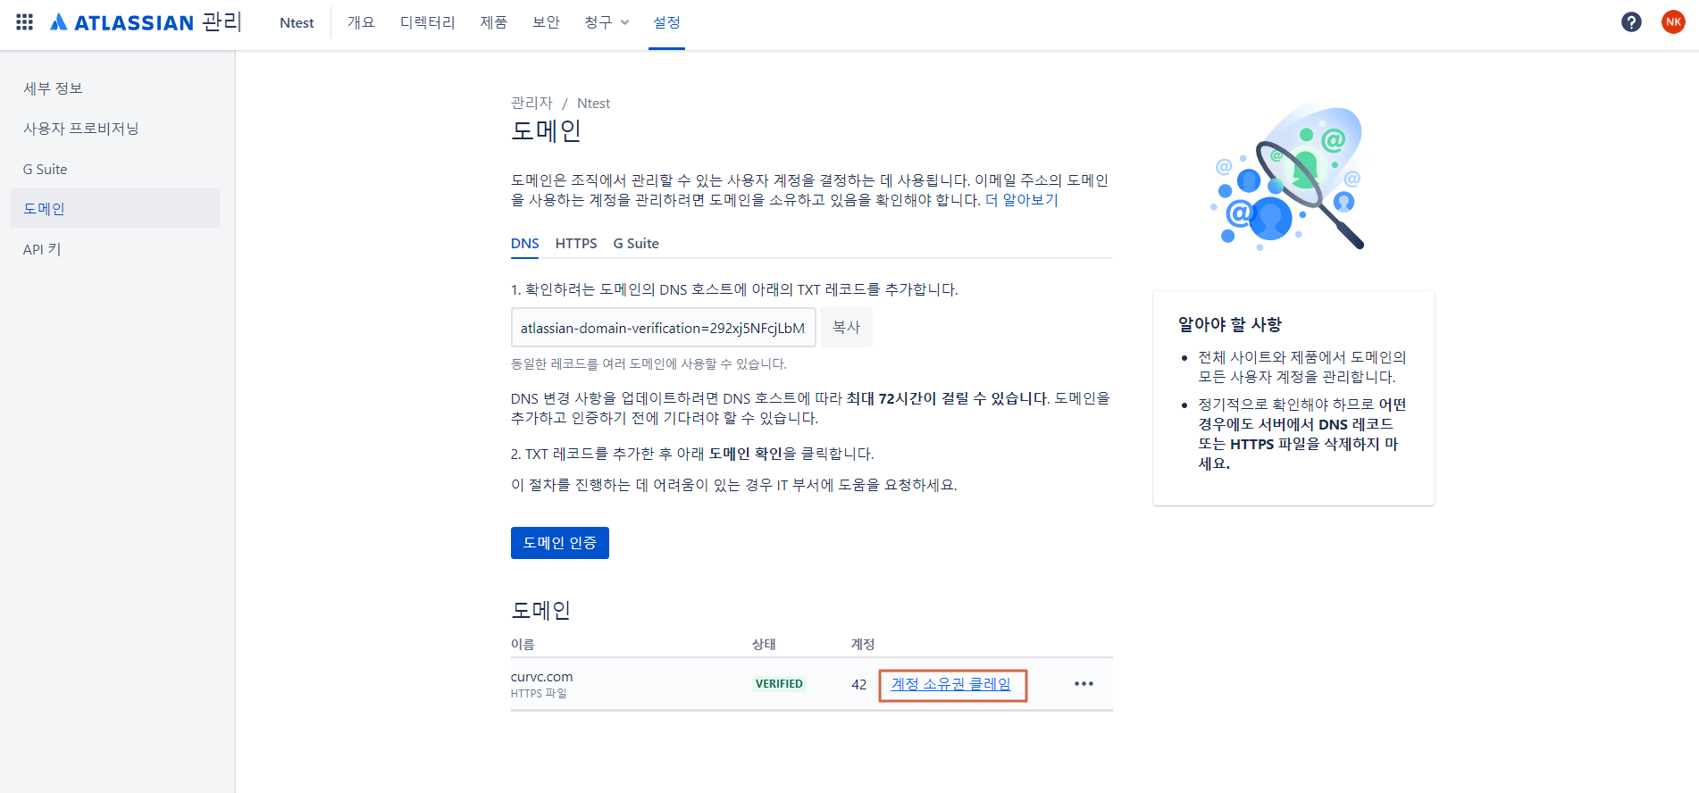Open the 더 알아보기 link
Screen dimensions: 1699x793
click(x=1021, y=200)
